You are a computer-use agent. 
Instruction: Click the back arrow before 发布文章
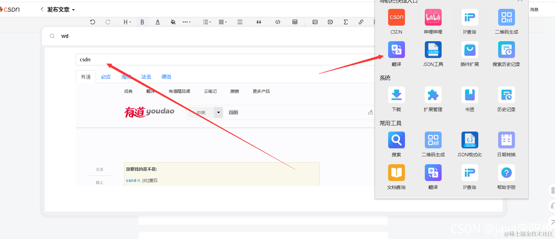(x=42, y=9)
